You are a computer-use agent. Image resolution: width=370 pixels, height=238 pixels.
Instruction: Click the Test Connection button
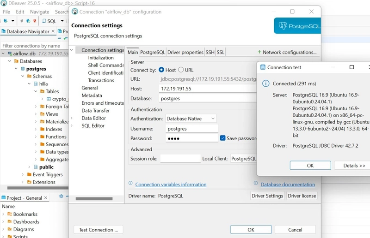pos(99,230)
